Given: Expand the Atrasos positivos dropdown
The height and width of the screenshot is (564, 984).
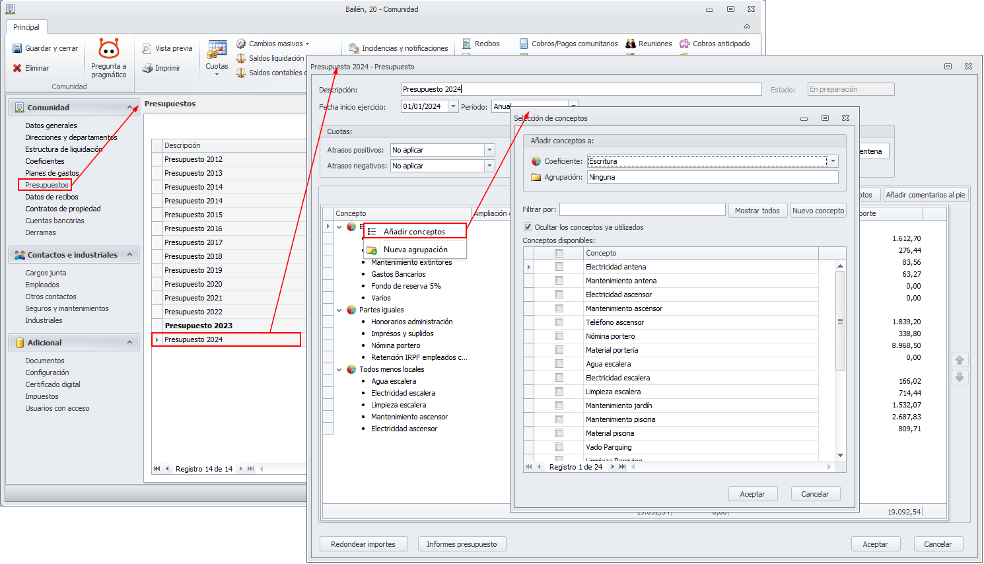Looking at the screenshot, I should [489, 150].
